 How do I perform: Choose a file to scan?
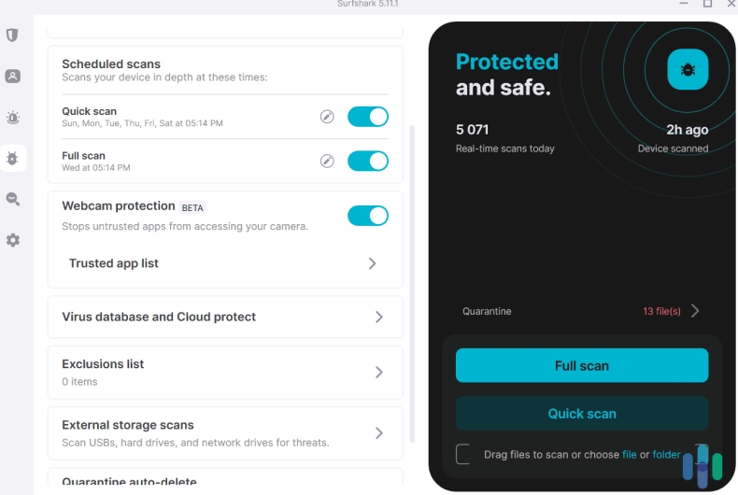tap(629, 455)
